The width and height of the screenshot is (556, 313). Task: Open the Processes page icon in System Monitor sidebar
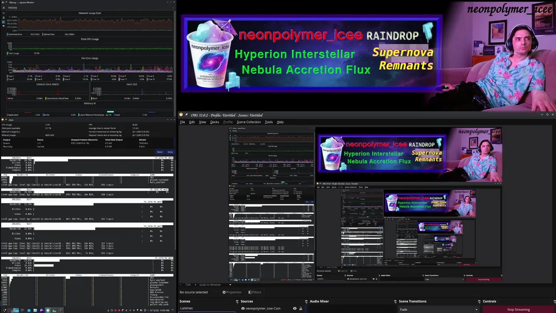click(3, 26)
